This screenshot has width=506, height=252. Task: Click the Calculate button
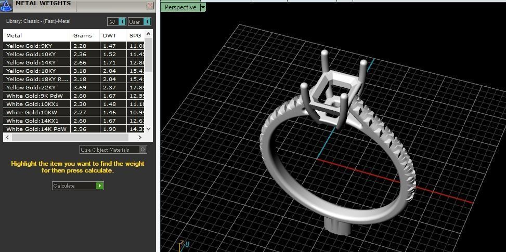click(78, 185)
